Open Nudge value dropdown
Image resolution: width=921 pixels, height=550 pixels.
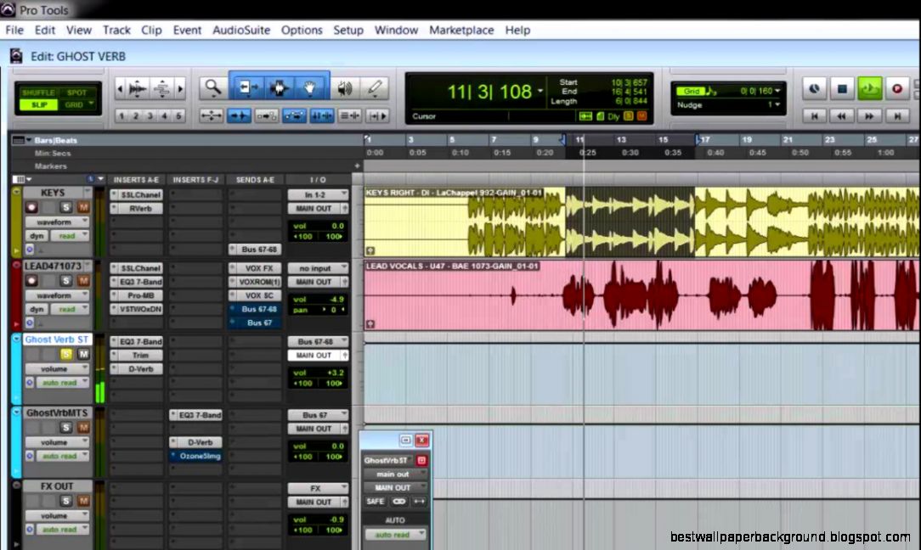click(777, 104)
